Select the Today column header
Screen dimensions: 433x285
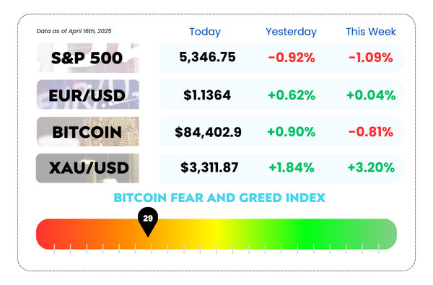[205, 32]
